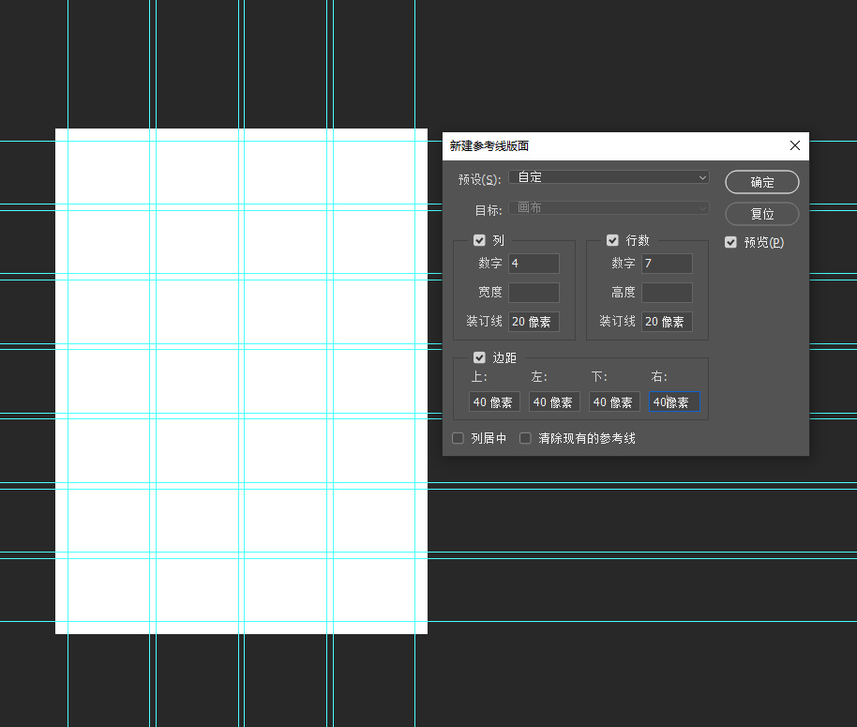Check the 清除现有的参考线 option
The height and width of the screenshot is (727, 857).
pyautogui.click(x=526, y=438)
